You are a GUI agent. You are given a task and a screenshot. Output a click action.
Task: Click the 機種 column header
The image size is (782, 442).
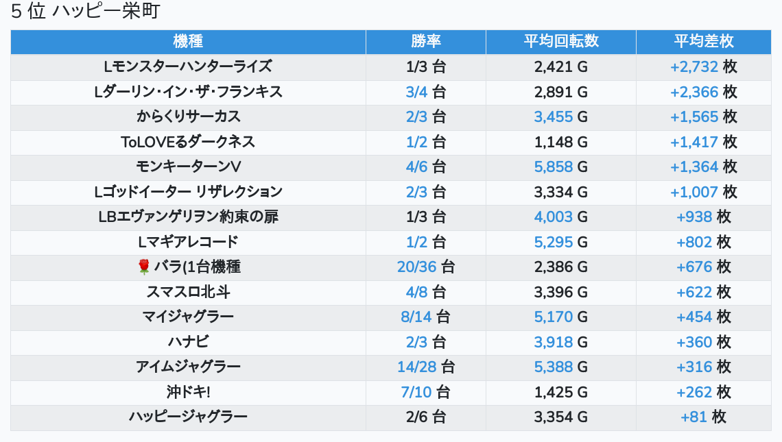click(188, 41)
